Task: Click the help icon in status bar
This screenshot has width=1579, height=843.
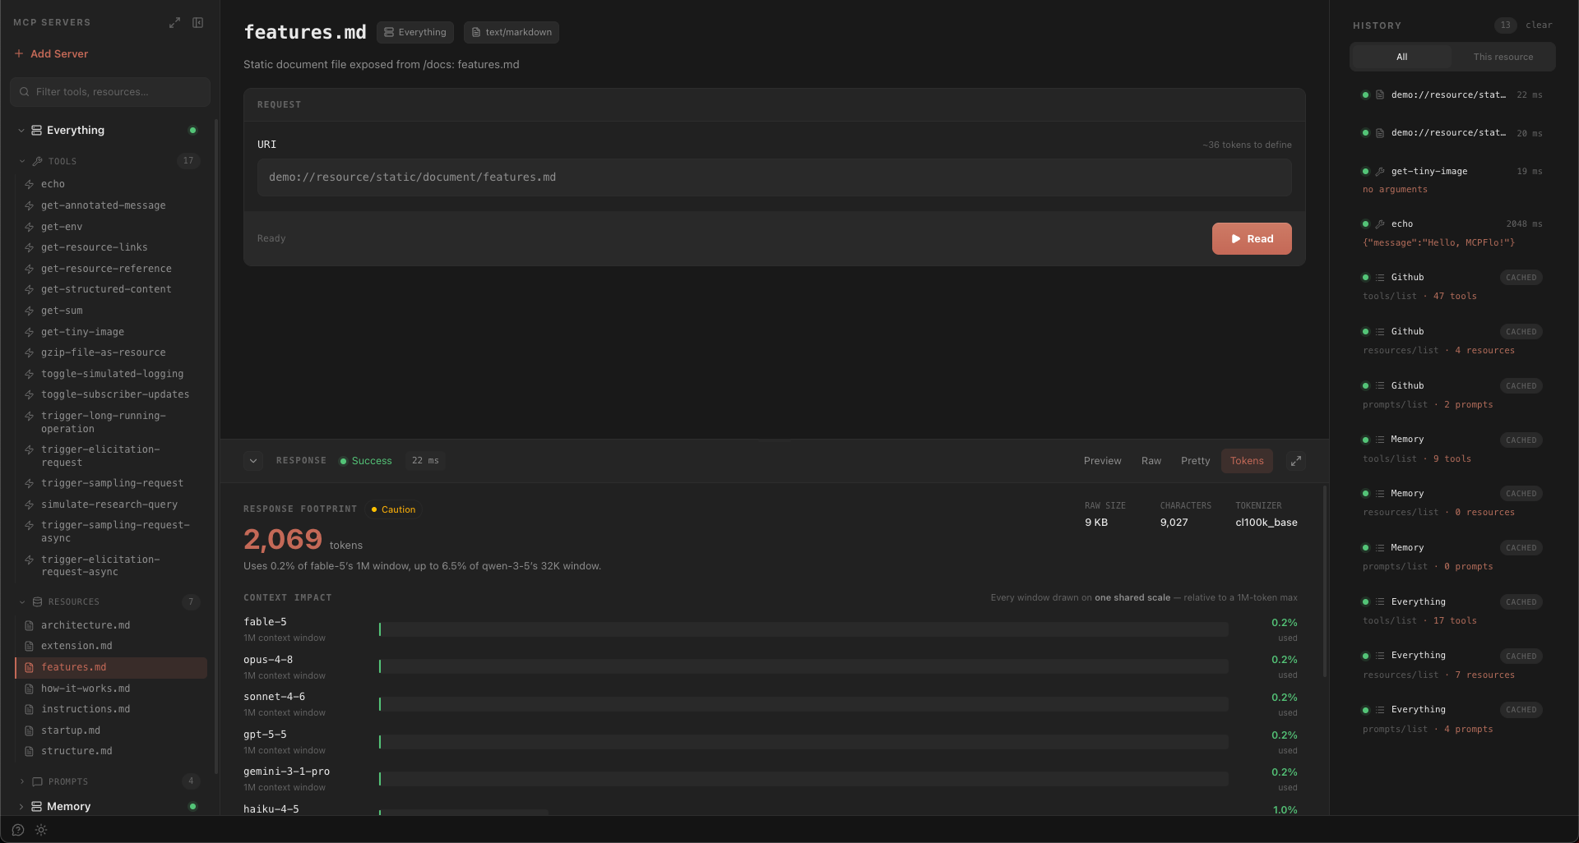Action: (18, 830)
